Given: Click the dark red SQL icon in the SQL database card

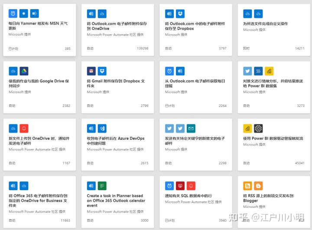Looking at the screenshot, I should point(180,186).
